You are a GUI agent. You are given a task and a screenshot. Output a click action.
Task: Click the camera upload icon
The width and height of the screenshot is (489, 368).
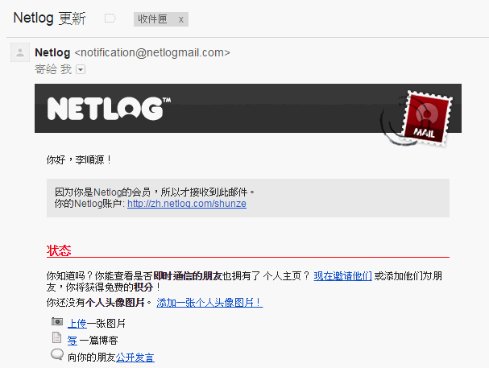(57, 321)
